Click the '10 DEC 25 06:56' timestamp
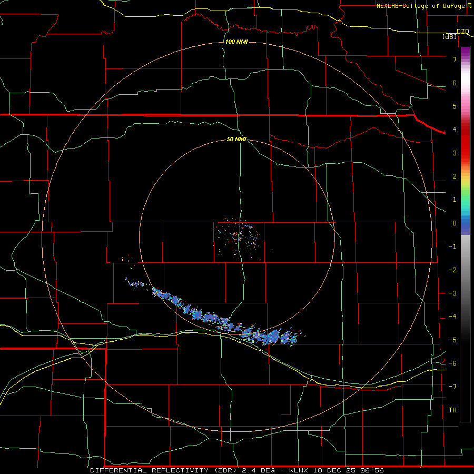The height and width of the screenshot is (474, 474). 348,470
